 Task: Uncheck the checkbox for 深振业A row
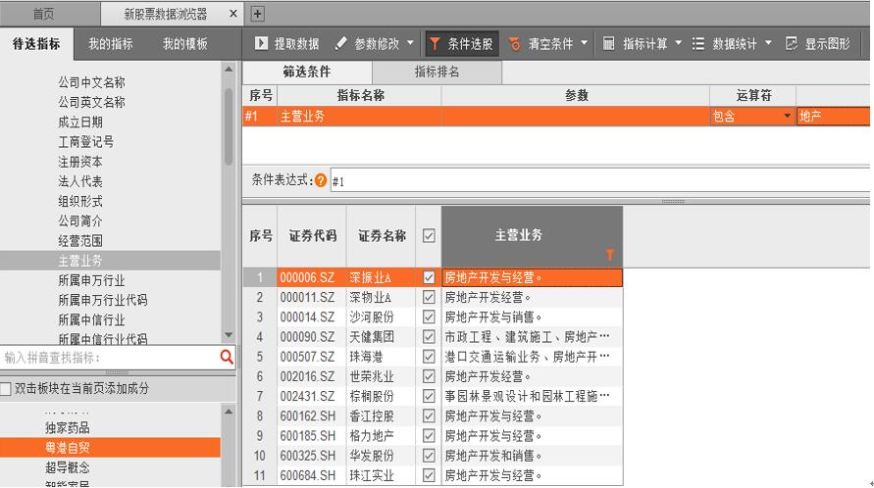tap(428, 277)
